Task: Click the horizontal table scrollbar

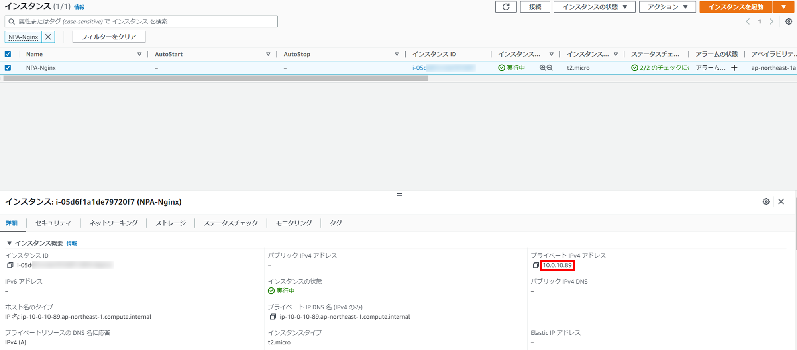Action: [216, 78]
